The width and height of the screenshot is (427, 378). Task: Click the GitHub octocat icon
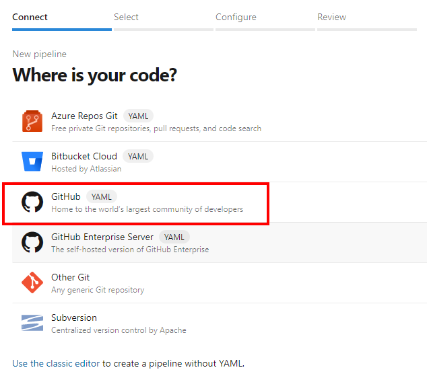point(32,202)
